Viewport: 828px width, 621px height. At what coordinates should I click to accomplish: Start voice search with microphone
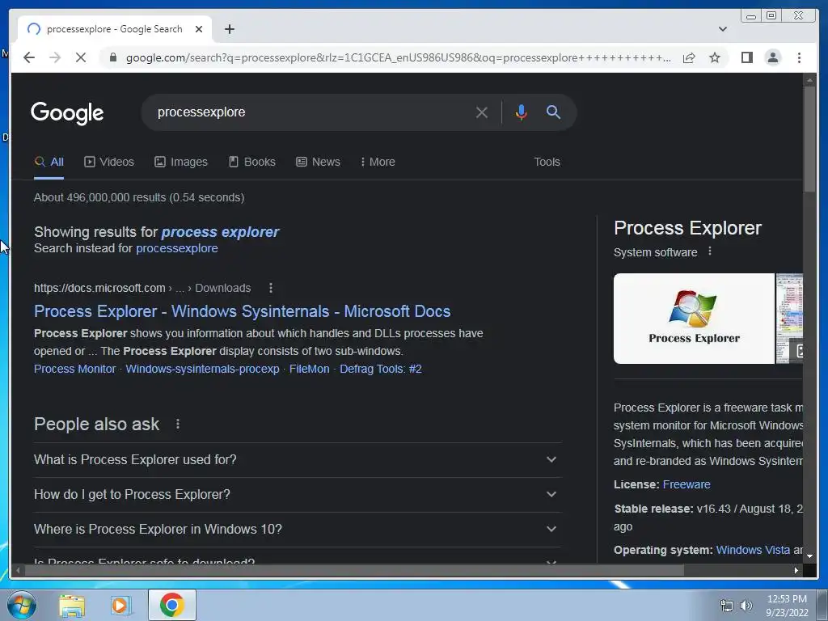tap(522, 112)
